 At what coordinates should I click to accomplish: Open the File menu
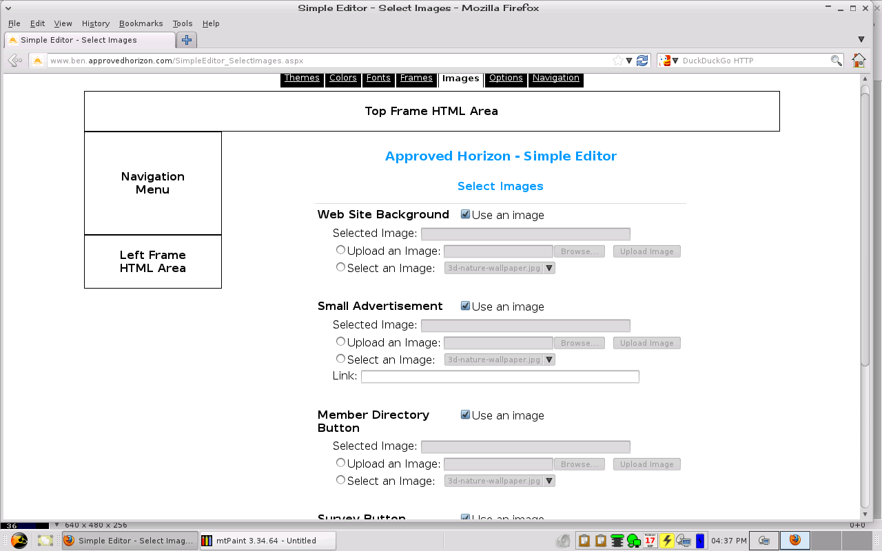[14, 23]
